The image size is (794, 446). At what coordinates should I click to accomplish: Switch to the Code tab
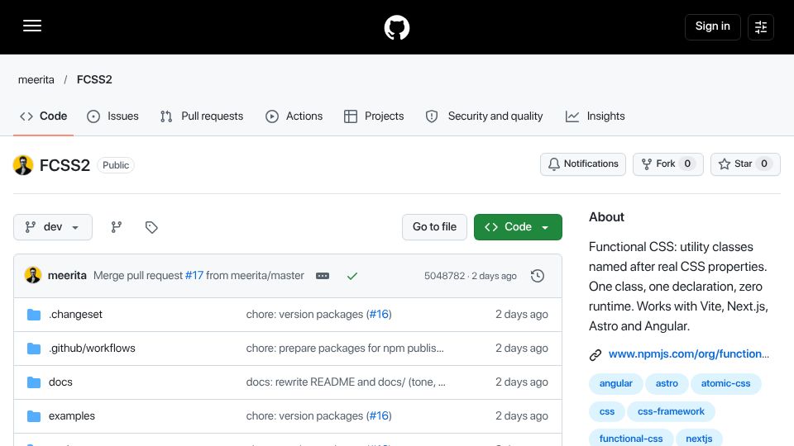[x=44, y=116]
